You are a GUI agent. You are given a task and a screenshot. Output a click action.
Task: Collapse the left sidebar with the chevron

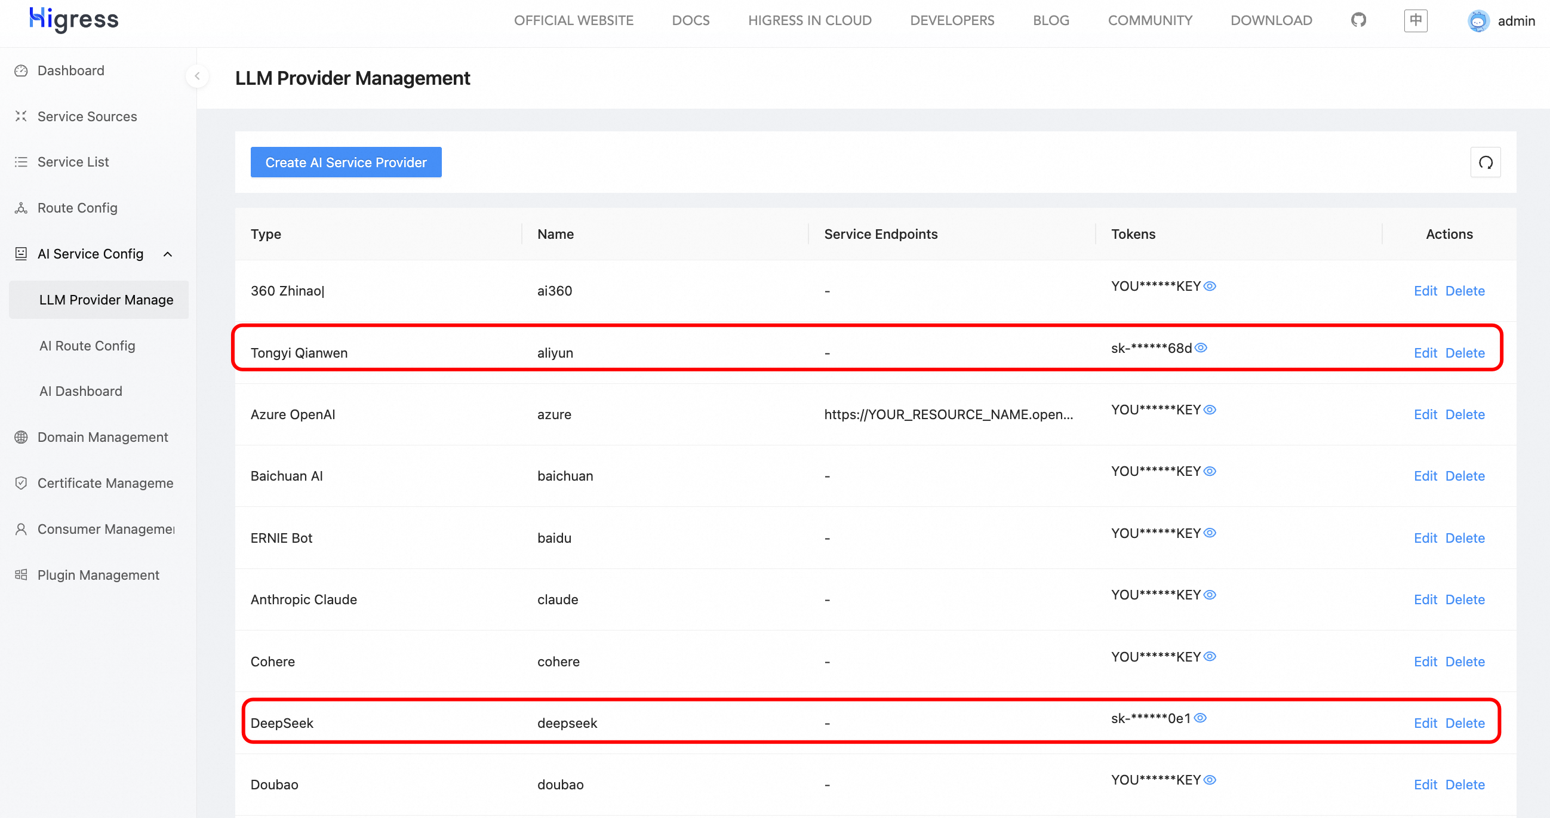pyautogui.click(x=197, y=76)
